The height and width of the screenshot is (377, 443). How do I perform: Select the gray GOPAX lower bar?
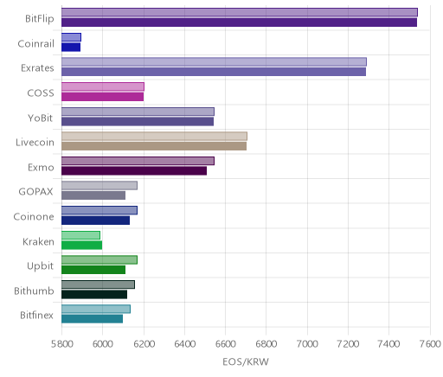[x=93, y=195]
